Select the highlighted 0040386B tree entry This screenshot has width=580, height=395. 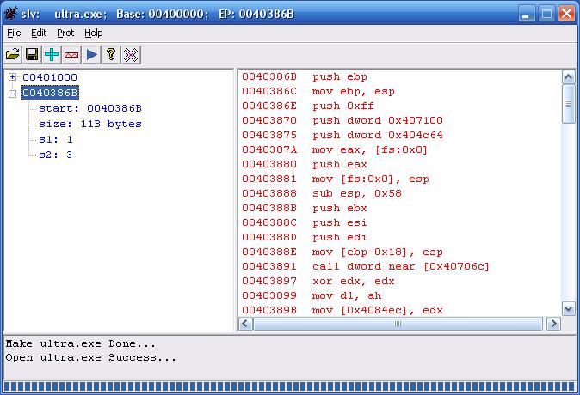coord(50,93)
